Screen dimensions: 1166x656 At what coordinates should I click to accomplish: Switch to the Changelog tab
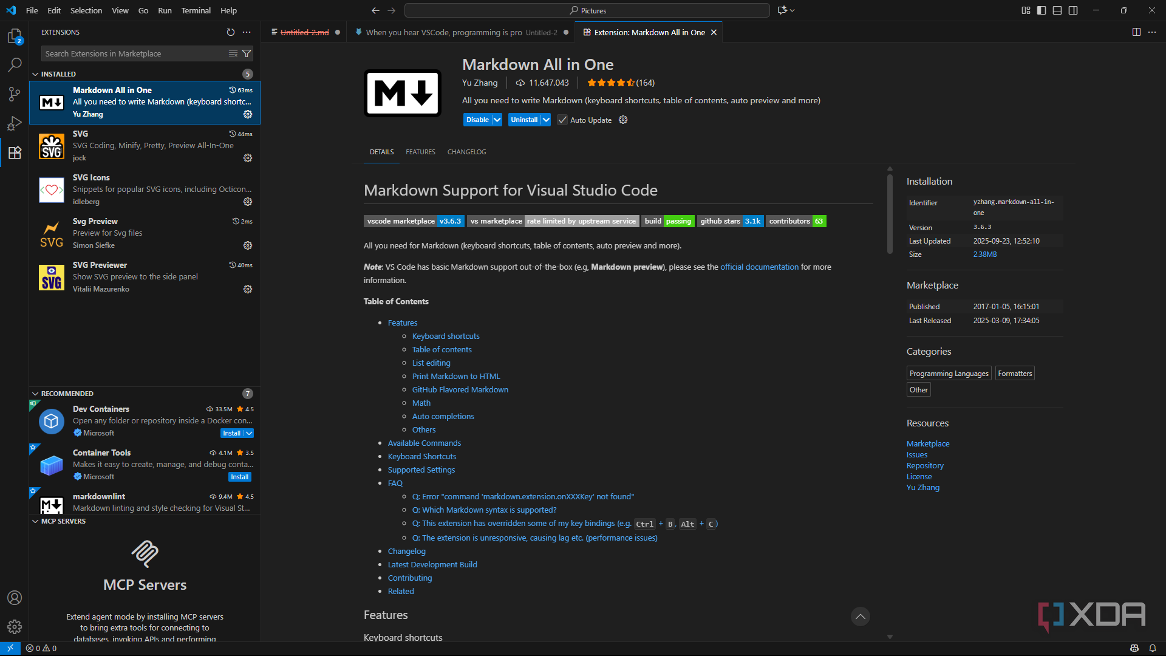(x=466, y=152)
